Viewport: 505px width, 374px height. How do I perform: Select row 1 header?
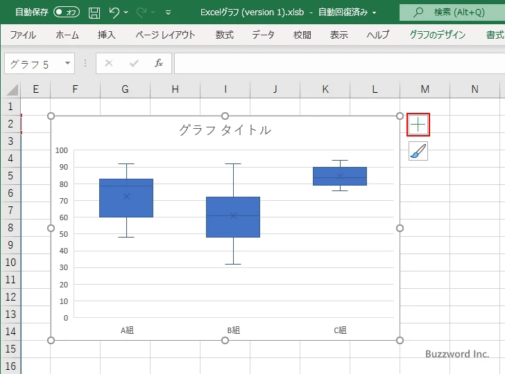pos(10,107)
